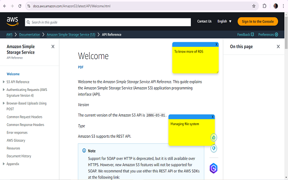The image size is (288, 180).
Task: Open AWS Glossary sidebar item
Action: click(16, 140)
